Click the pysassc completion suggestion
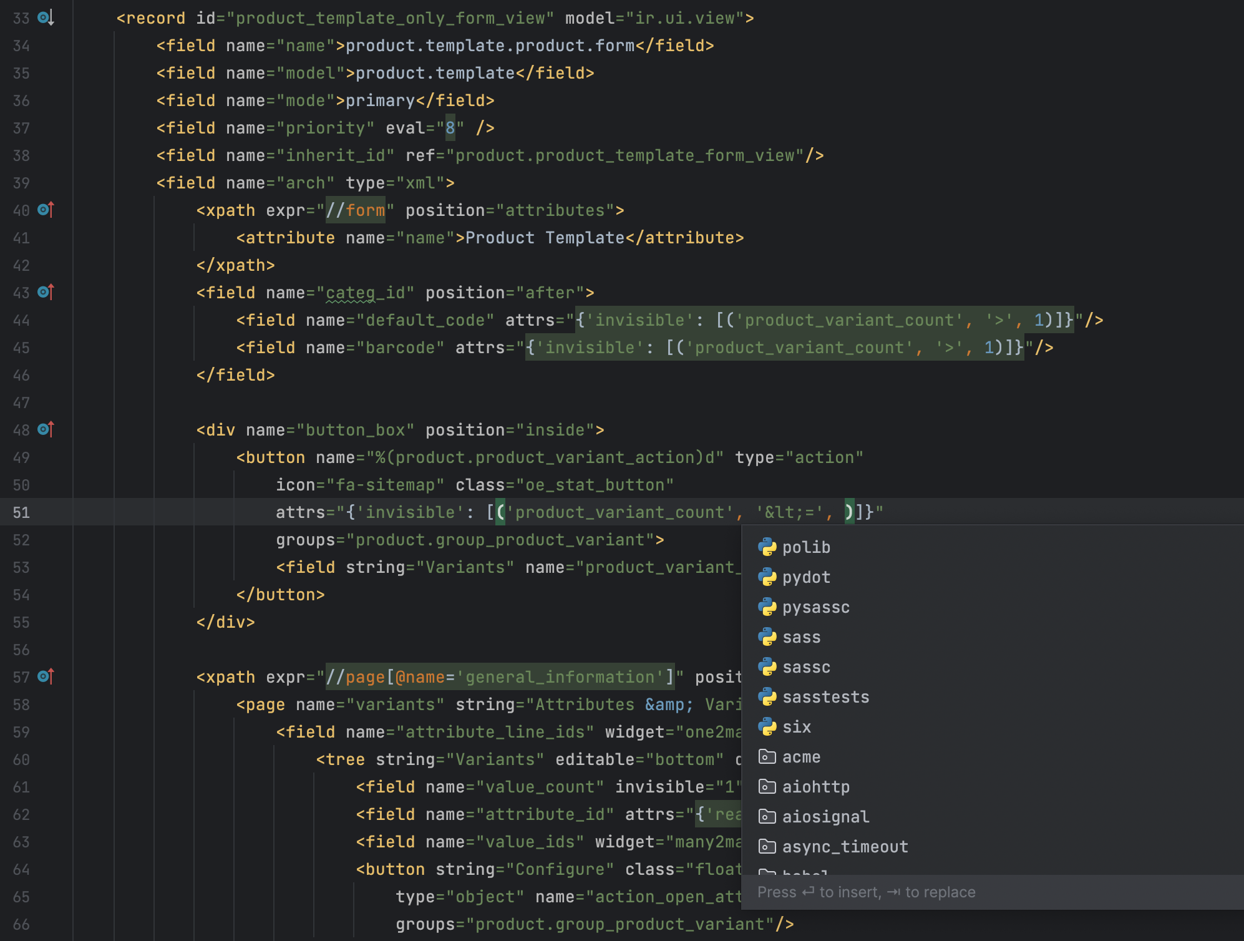Image resolution: width=1244 pixels, height=941 pixels. coord(815,607)
